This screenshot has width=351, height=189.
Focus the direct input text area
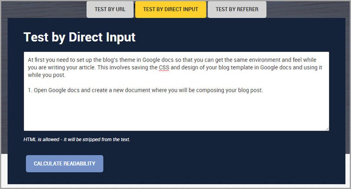(176, 91)
